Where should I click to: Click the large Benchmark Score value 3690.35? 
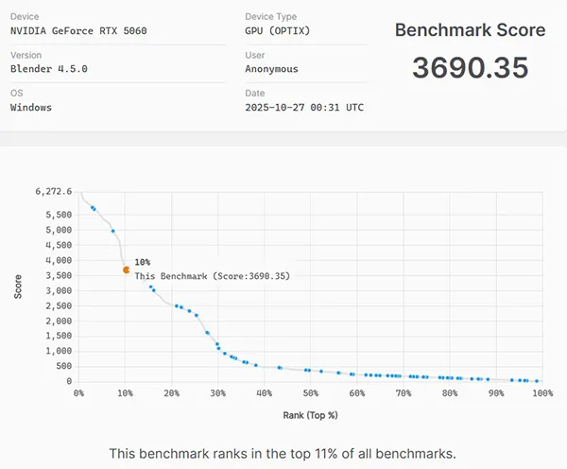(470, 68)
